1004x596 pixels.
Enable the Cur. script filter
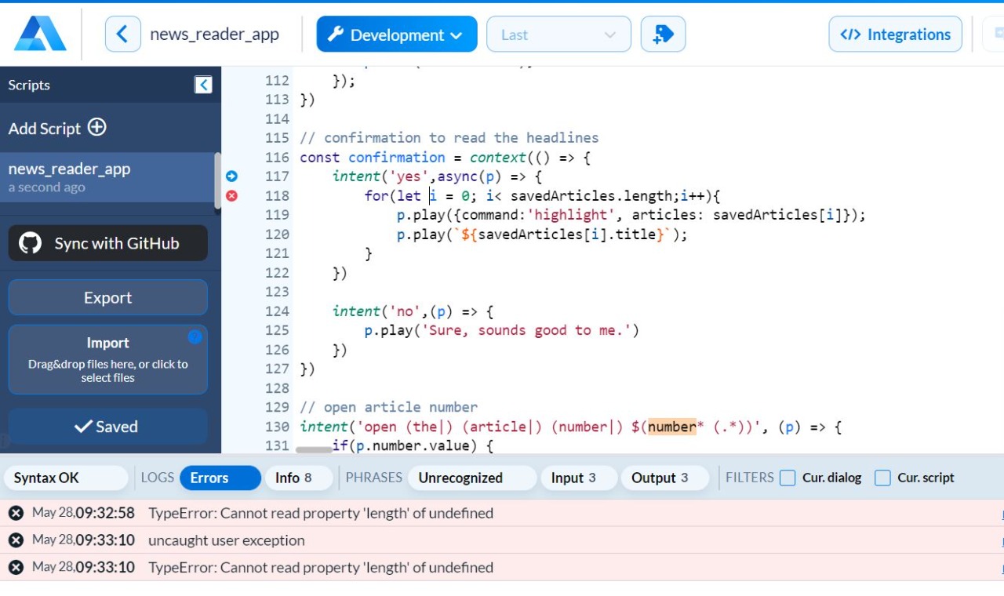[x=882, y=478]
